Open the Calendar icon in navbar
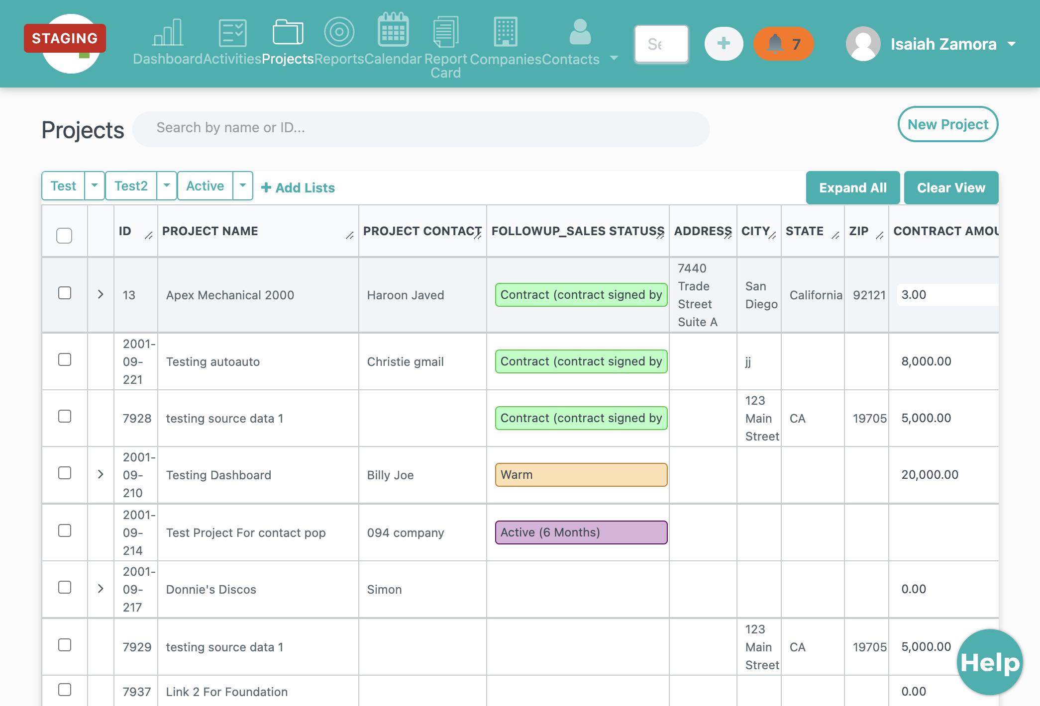 (x=393, y=29)
